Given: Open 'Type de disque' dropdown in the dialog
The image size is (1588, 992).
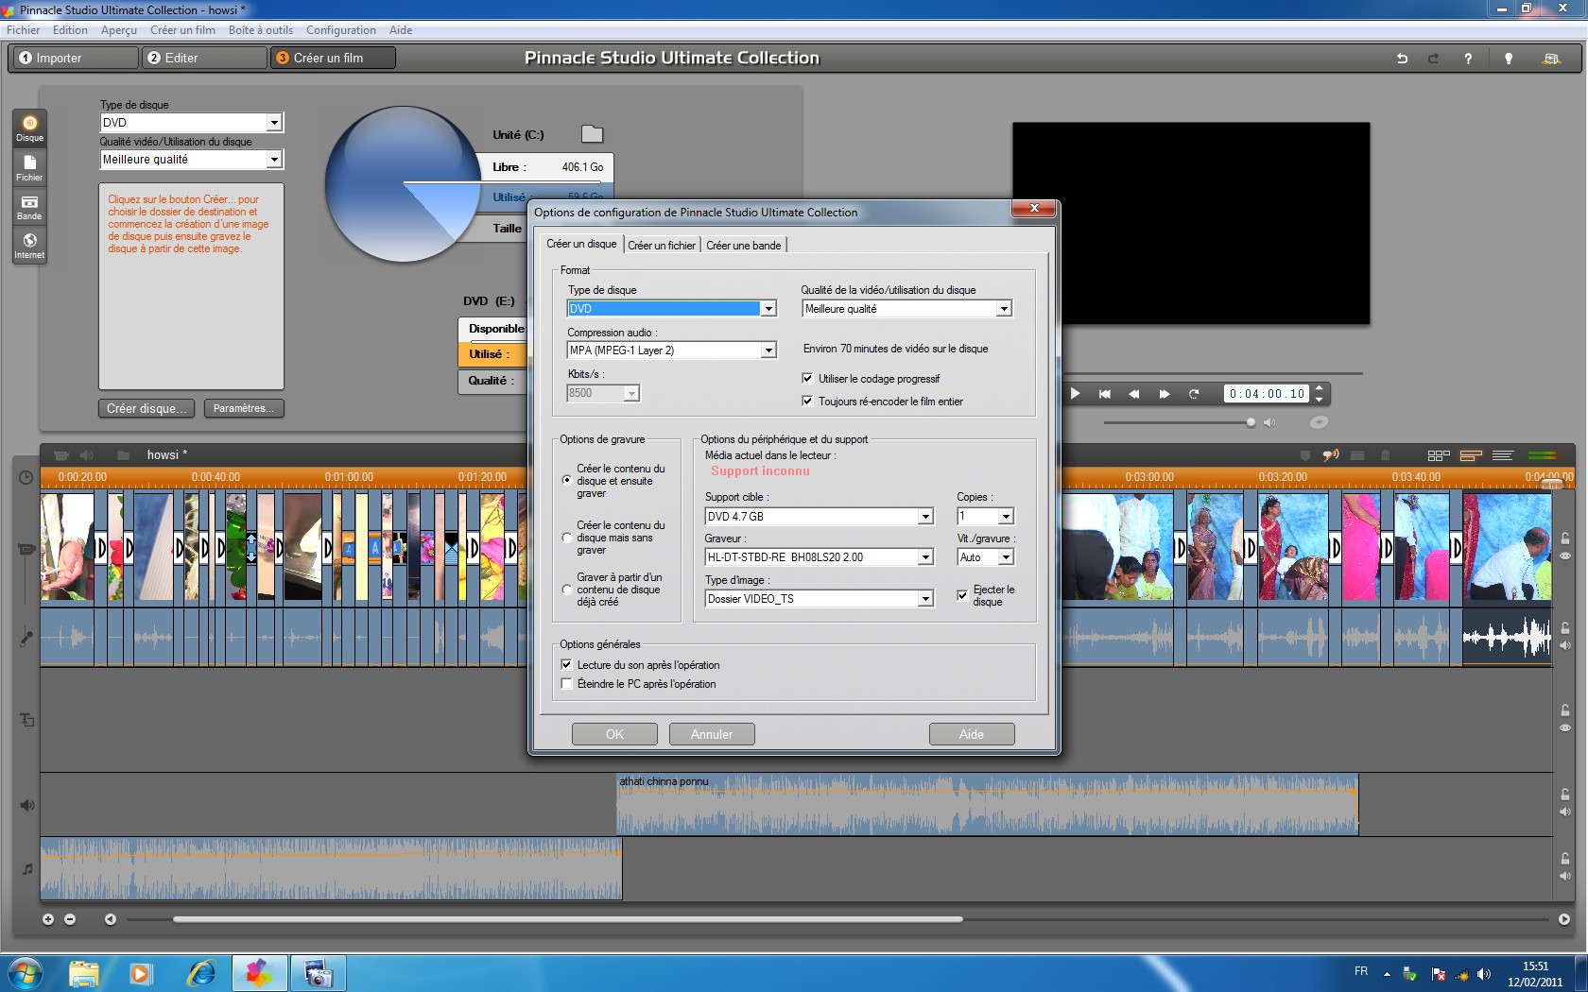Looking at the screenshot, I should [x=768, y=309].
